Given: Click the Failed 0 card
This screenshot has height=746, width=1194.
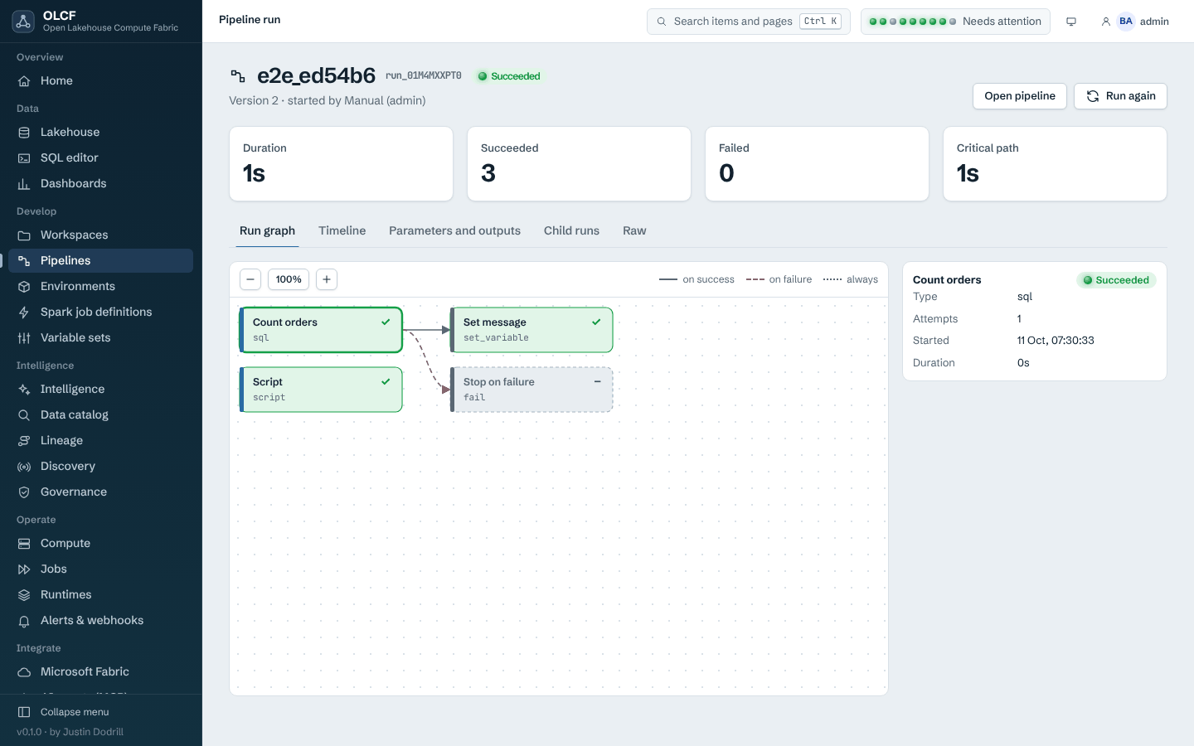Looking at the screenshot, I should tap(817, 163).
